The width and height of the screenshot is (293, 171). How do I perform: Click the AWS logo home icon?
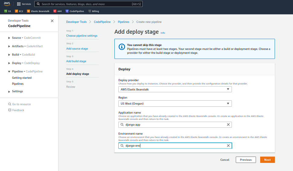pos(7,4)
